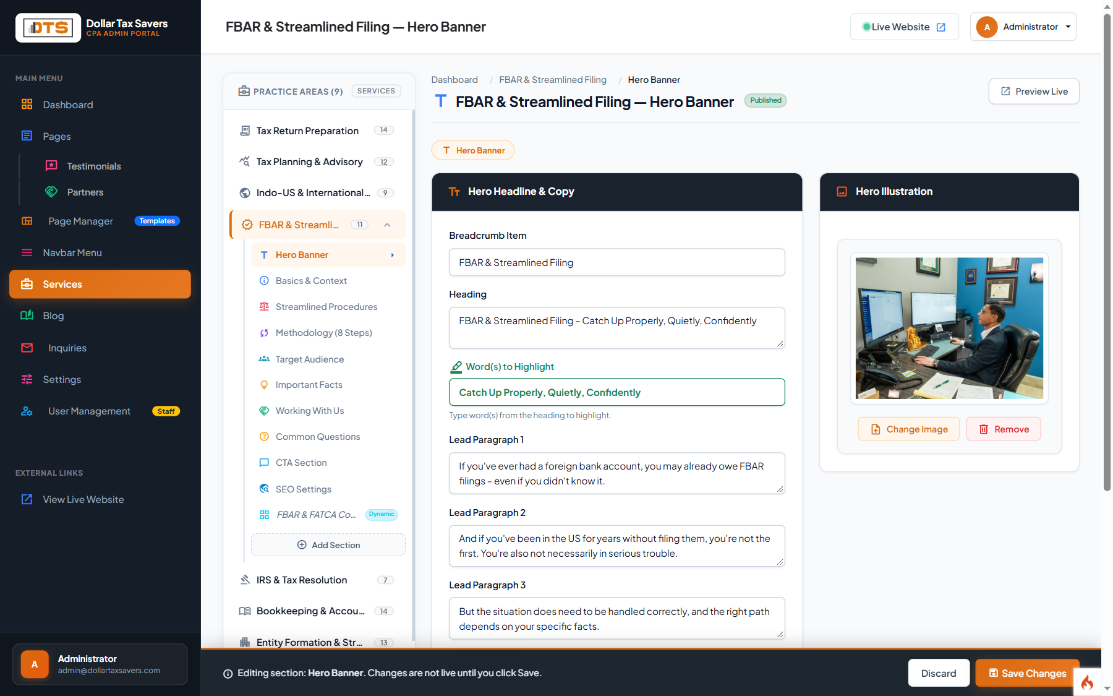The image size is (1113, 696).
Task: Click the Word(s) to Highlight field
Action: (x=617, y=392)
